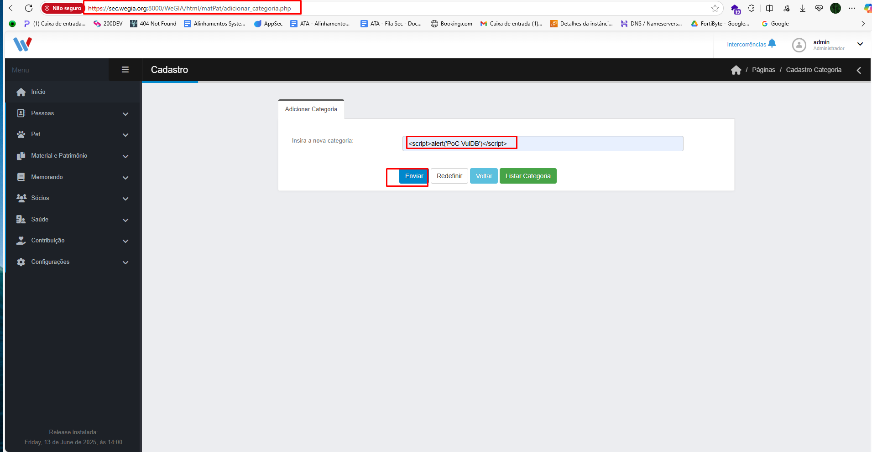Click the Intercorrências bell icon
The width and height of the screenshot is (872, 452).
pyautogui.click(x=772, y=43)
